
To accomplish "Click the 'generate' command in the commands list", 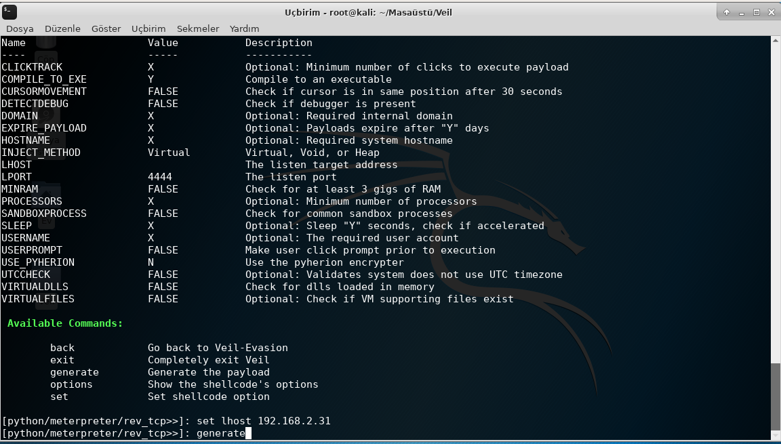I will coord(75,372).
